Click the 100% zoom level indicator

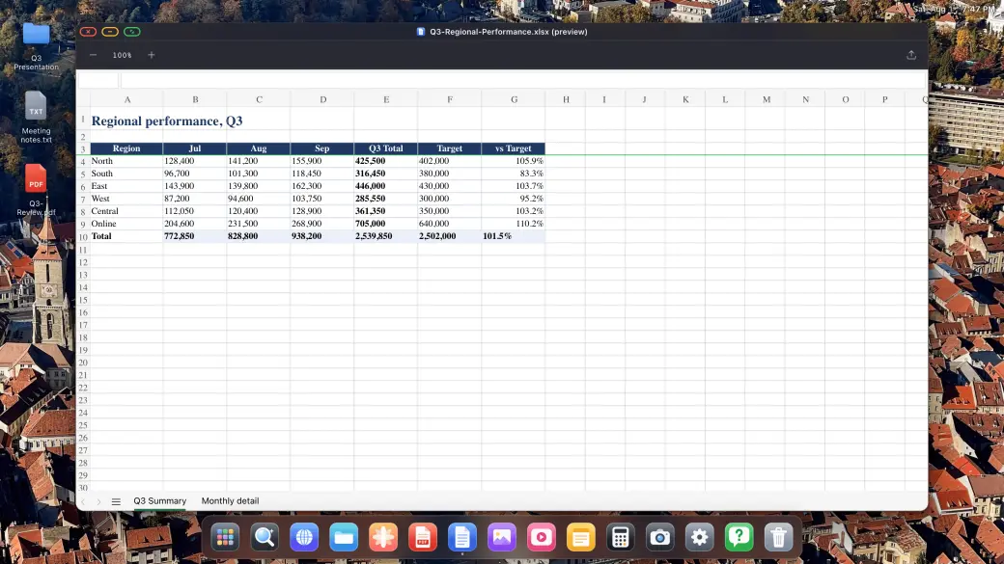[x=123, y=55]
